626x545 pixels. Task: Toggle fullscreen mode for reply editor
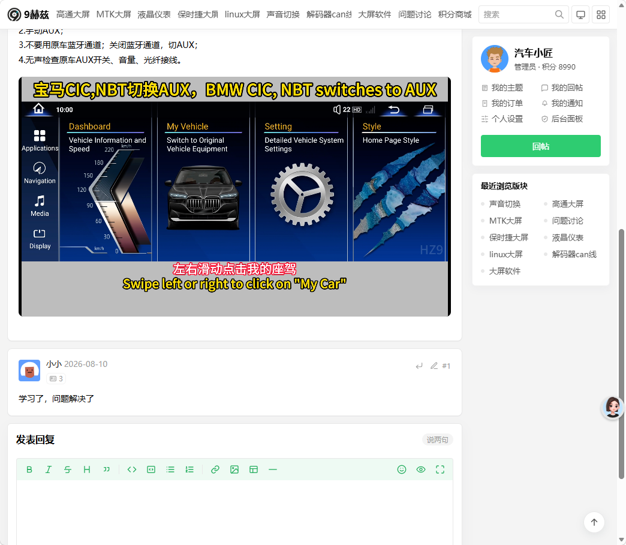(x=440, y=469)
